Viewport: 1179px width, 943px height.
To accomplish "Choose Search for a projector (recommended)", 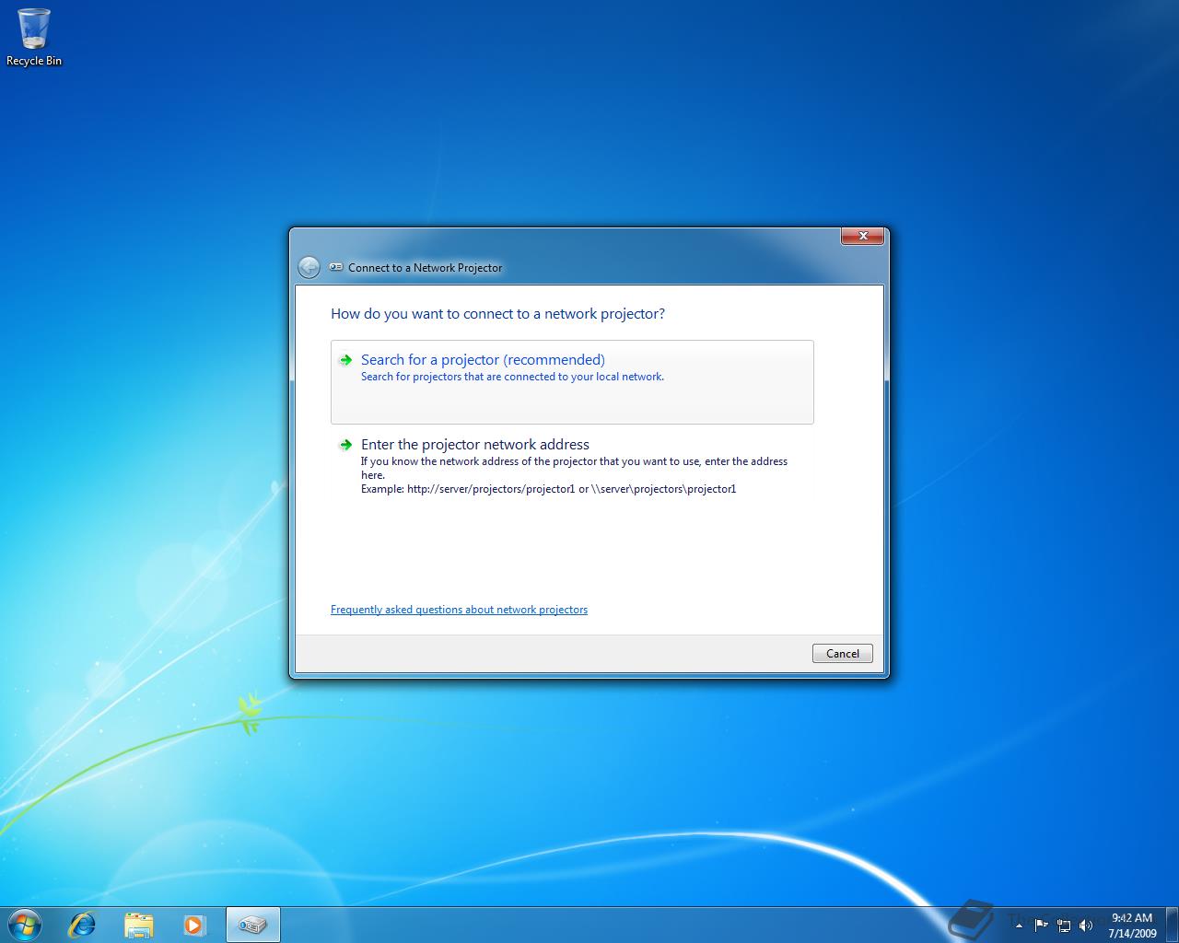I will (572, 382).
